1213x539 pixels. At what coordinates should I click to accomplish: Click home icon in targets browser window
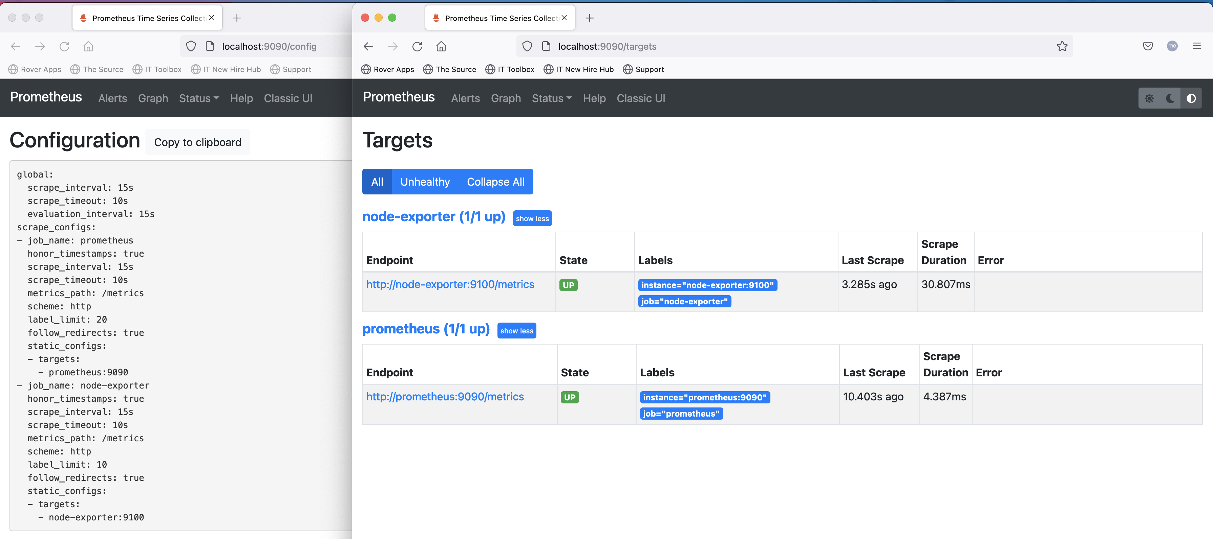[441, 46]
